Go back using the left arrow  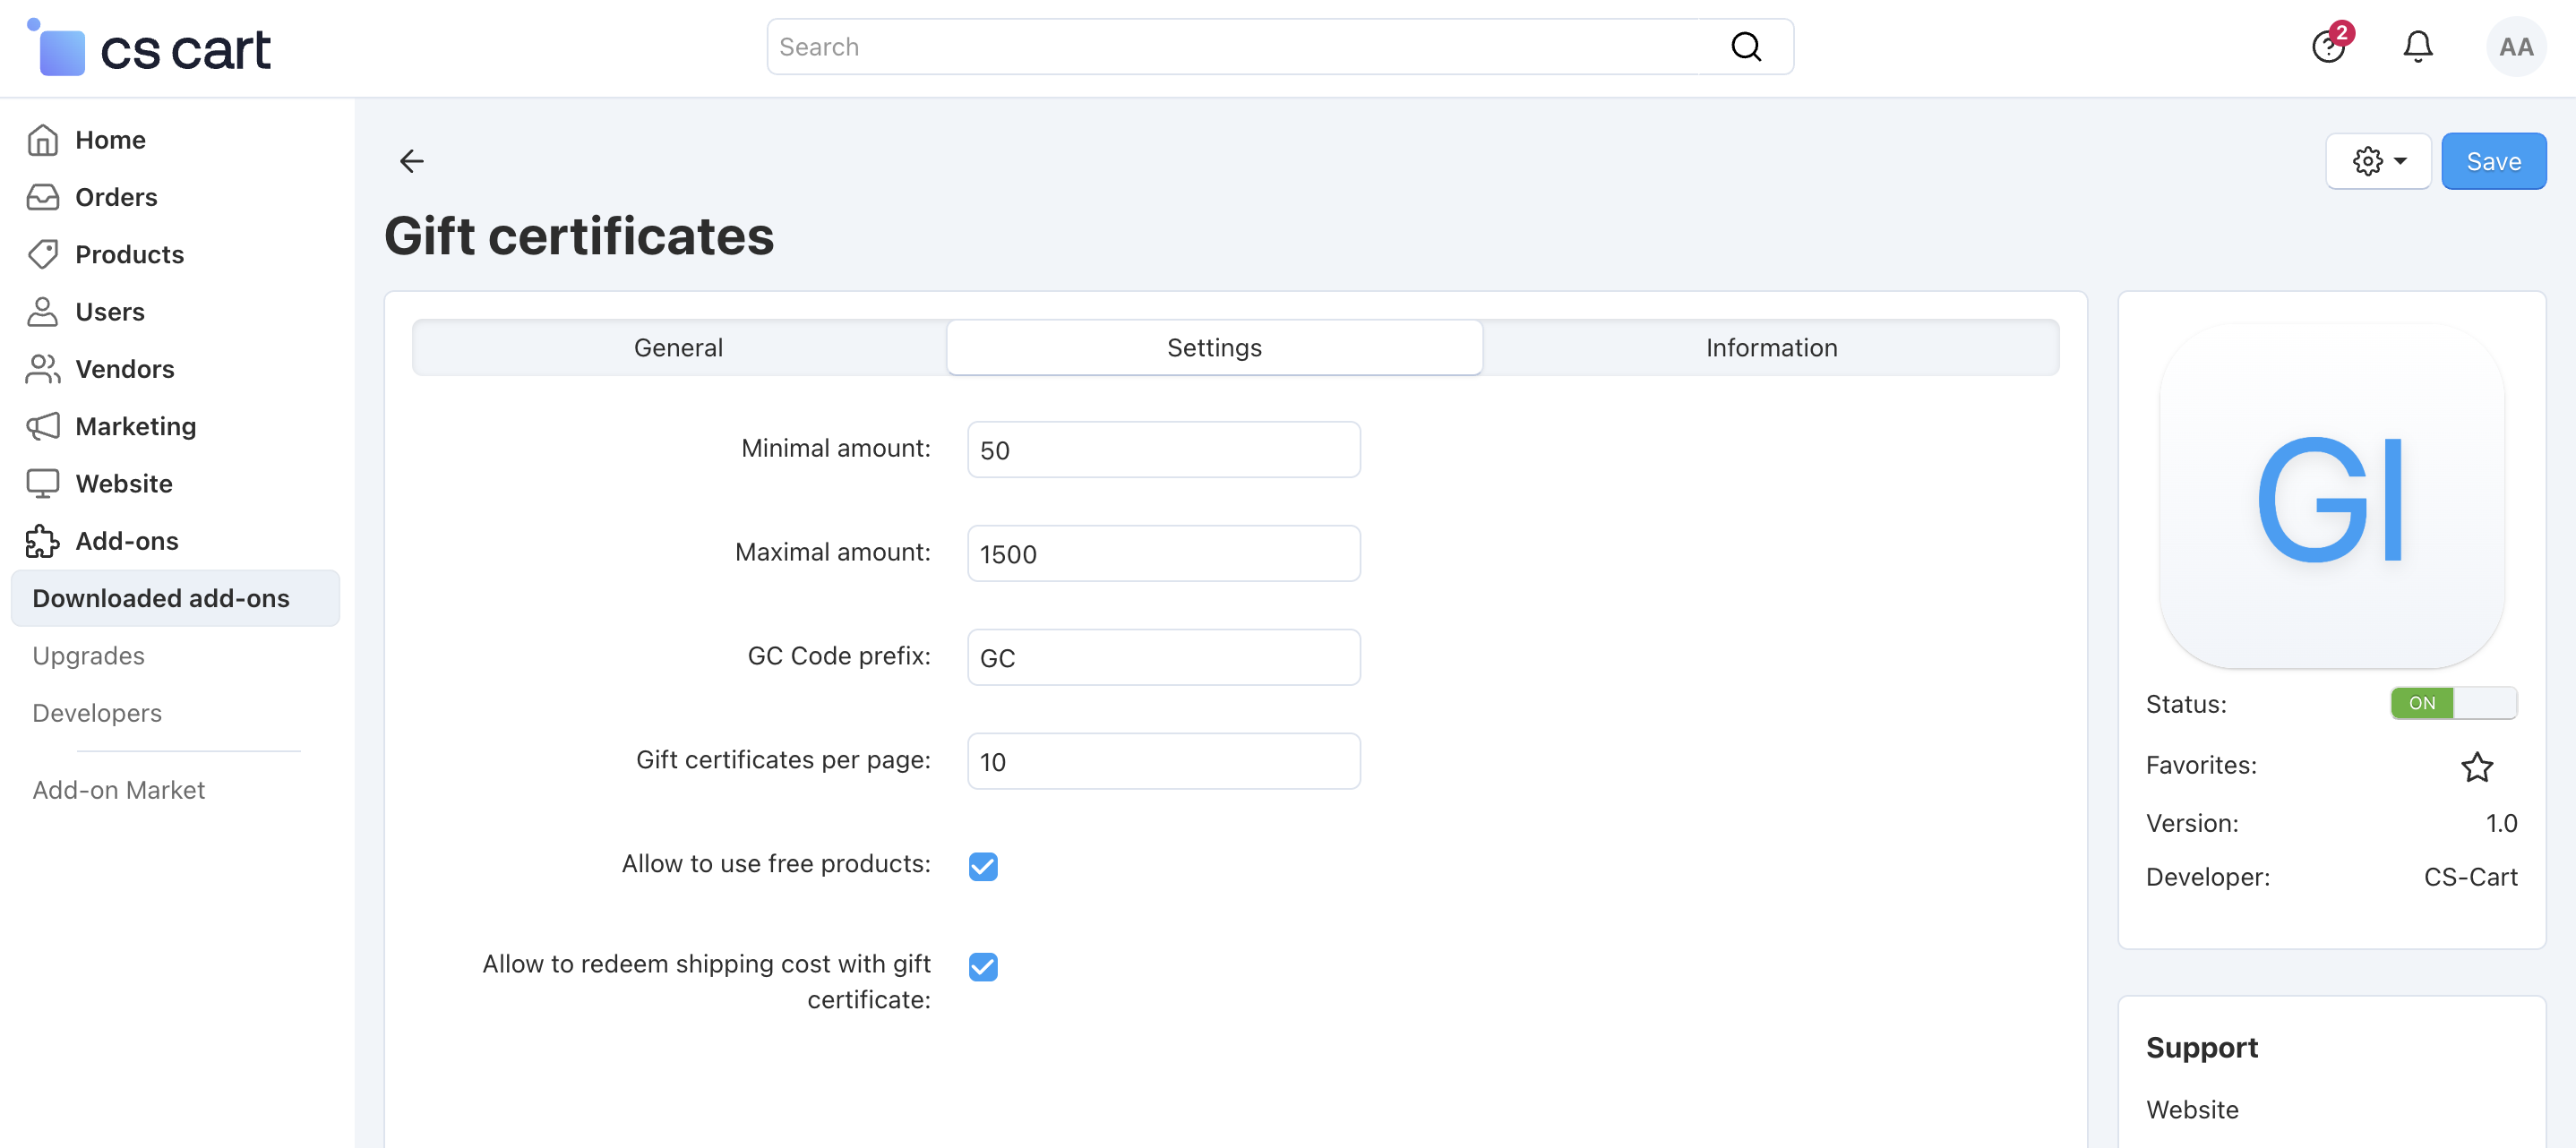(412, 161)
